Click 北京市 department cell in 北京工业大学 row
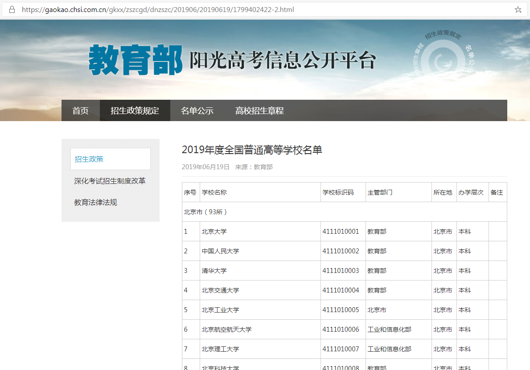Viewport: 530px width, 370px height. pos(399,310)
